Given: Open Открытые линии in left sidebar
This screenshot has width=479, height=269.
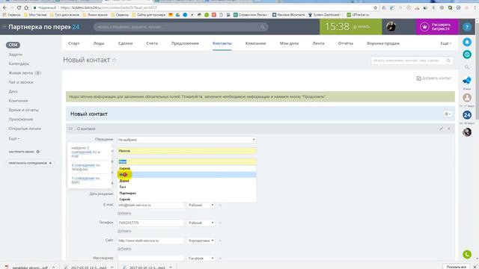Looking at the screenshot, I should pos(25,129).
